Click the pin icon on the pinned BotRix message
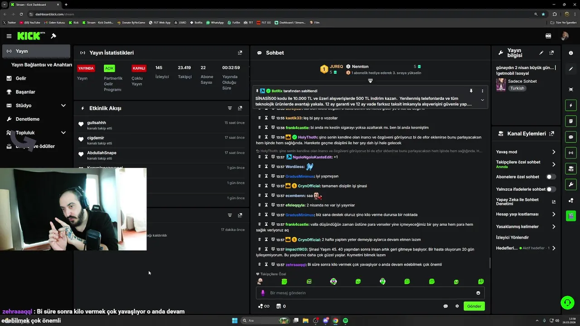 pyautogui.click(x=471, y=91)
